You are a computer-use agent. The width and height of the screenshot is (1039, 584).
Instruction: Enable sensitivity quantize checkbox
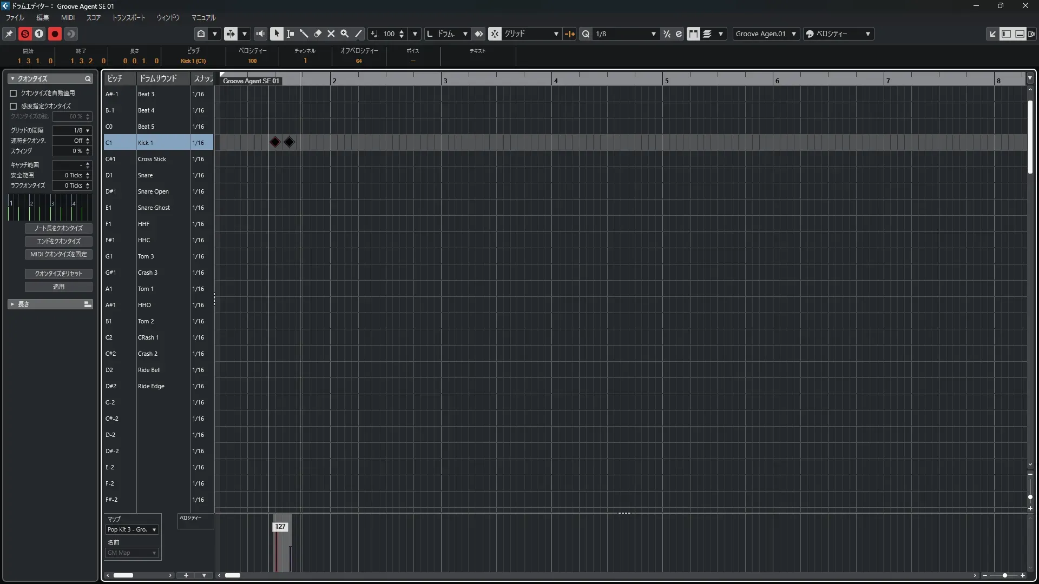14,106
